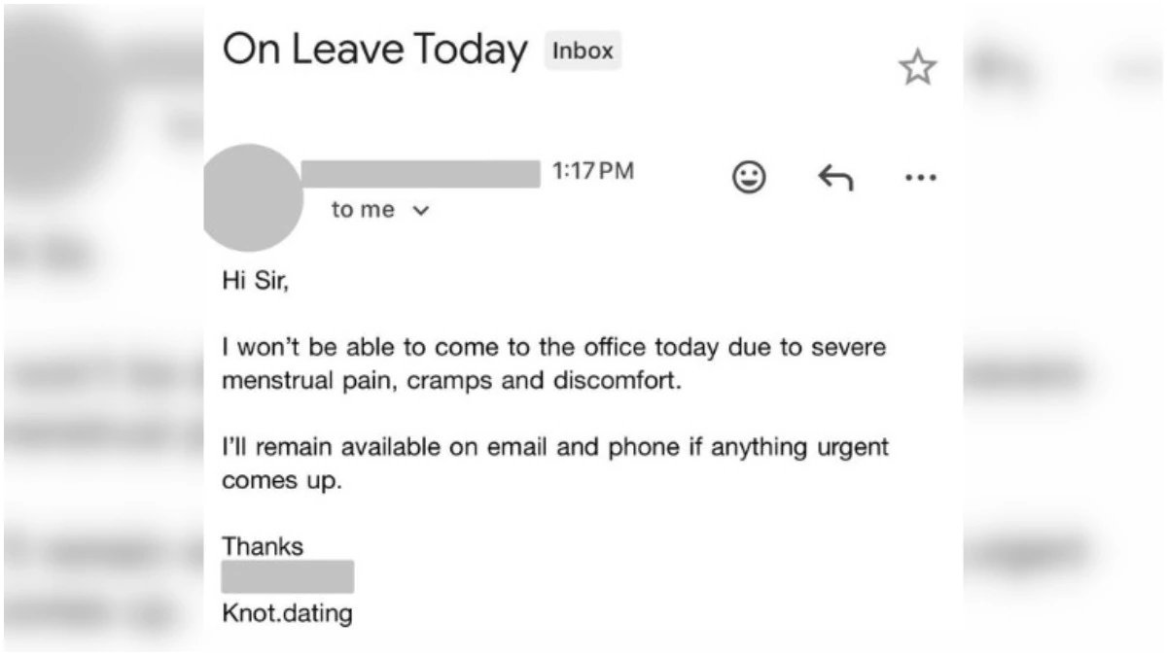Click the sentence about severe menstrual pain
Viewport: 1167px width, 656px height.
(554, 363)
